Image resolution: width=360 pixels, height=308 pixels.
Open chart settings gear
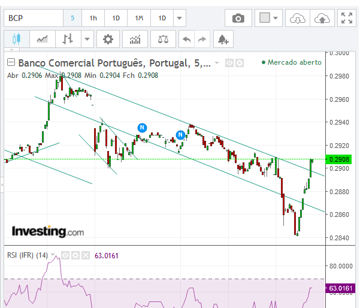point(108,39)
